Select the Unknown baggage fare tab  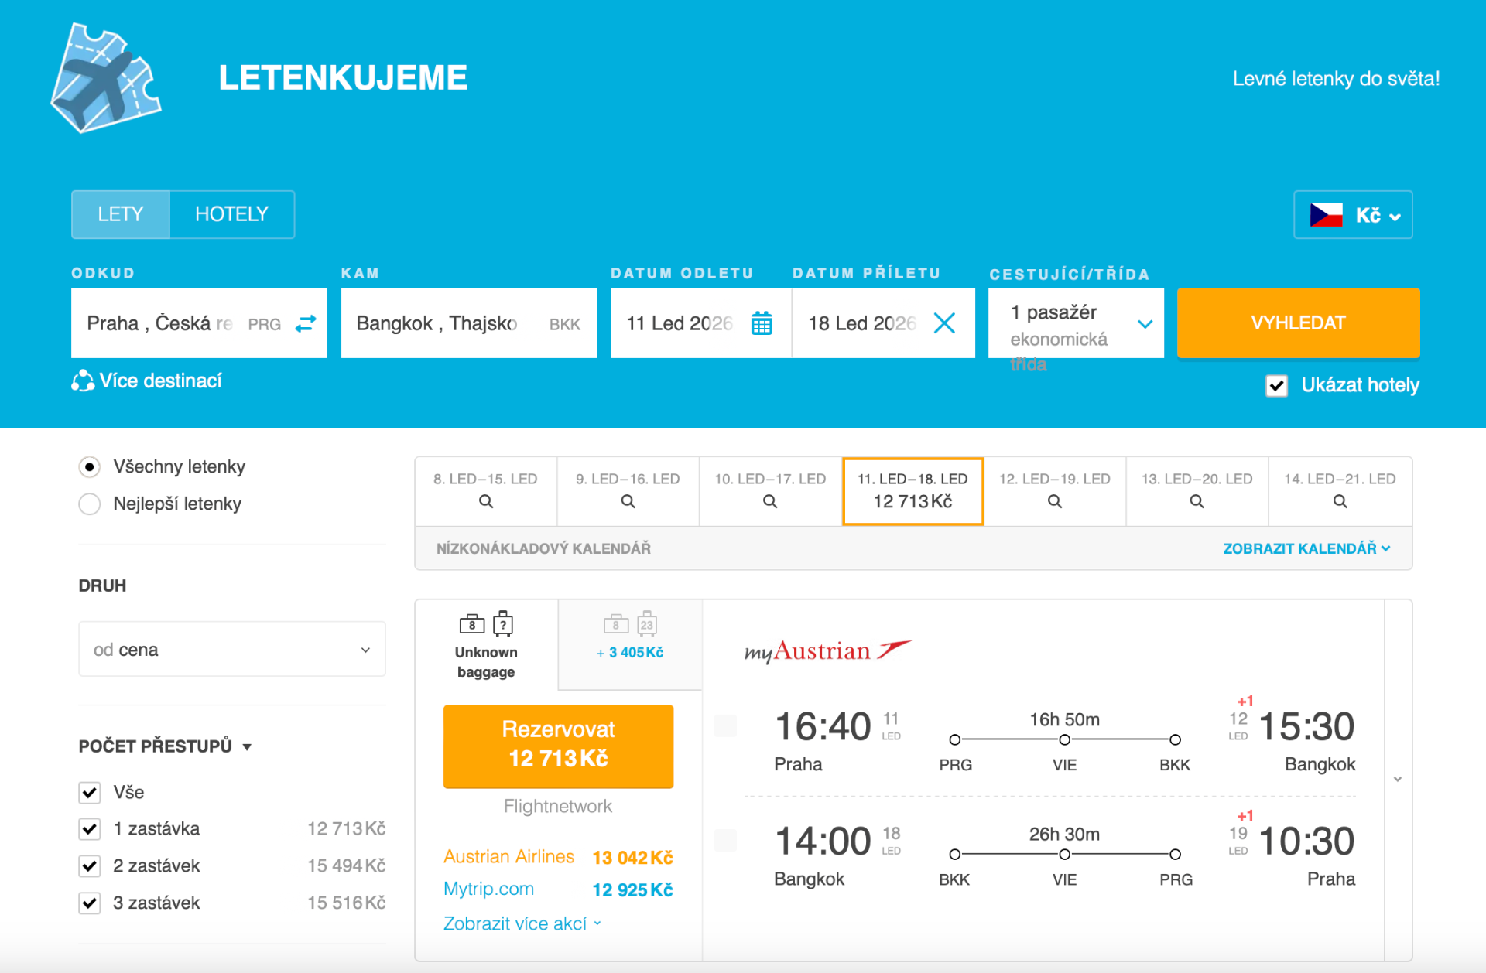pos(486,644)
